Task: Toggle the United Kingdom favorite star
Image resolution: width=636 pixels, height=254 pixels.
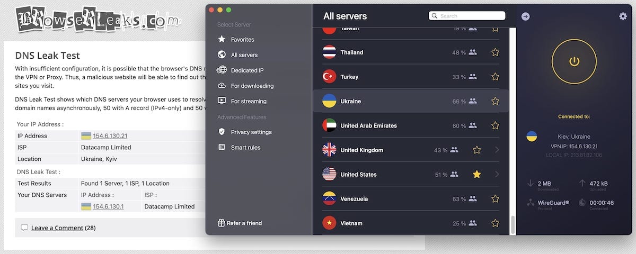Action: 476,150
